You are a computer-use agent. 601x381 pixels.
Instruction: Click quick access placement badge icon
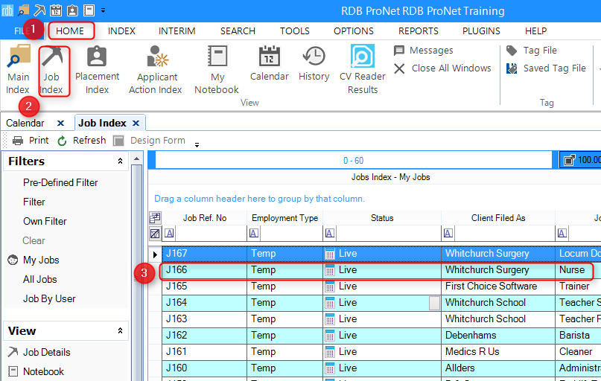pyautogui.click(x=72, y=10)
